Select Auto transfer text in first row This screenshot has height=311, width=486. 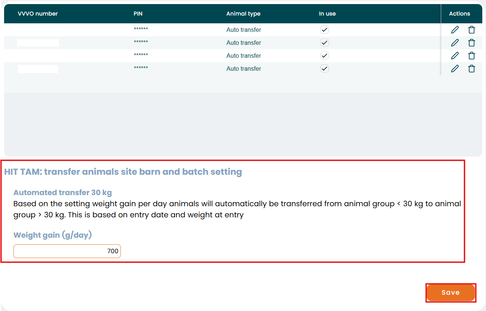coord(244,30)
